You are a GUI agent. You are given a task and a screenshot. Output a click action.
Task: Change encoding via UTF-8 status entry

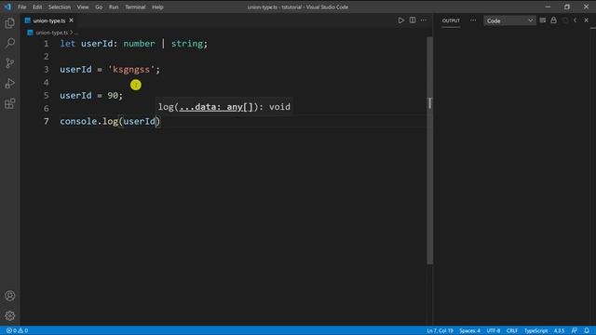[494, 330]
